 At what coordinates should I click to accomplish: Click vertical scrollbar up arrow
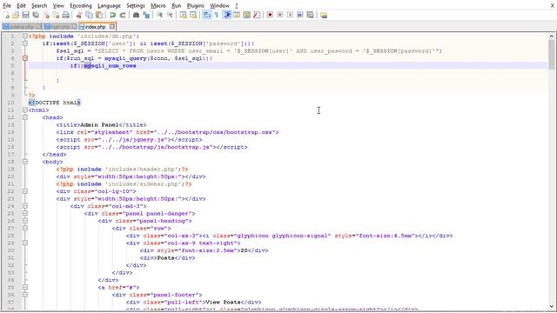point(551,36)
